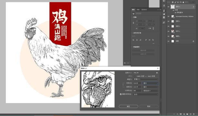The width and height of the screenshot is (198, 116).
Task: Open the resolution unit dropdown showing 像素/英寸
Action: pos(150,91)
